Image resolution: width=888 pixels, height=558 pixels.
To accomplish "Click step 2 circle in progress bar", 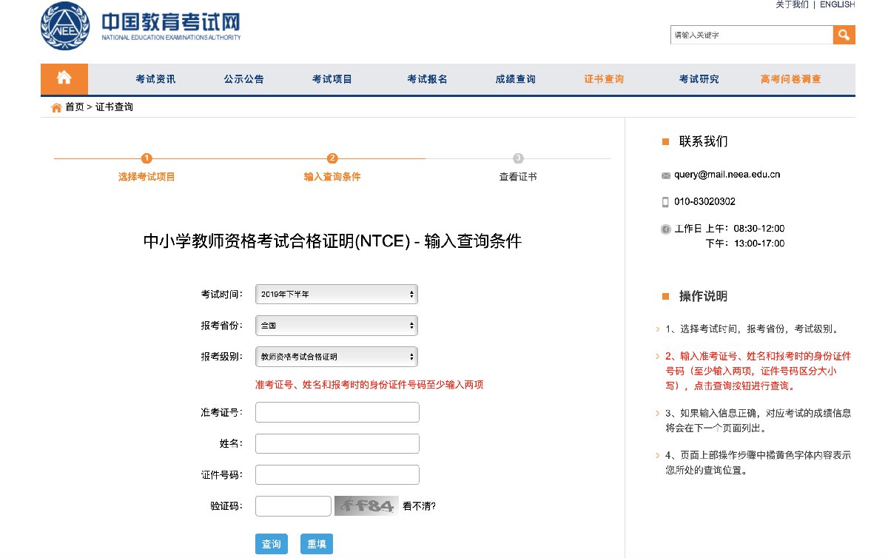I will [x=332, y=158].
